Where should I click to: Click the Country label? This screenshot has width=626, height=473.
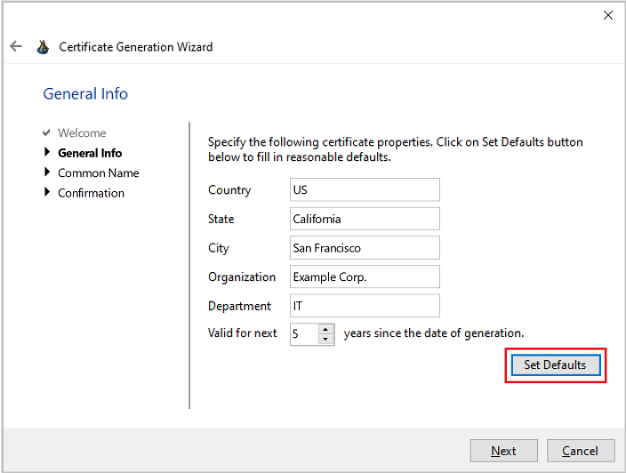229,190
